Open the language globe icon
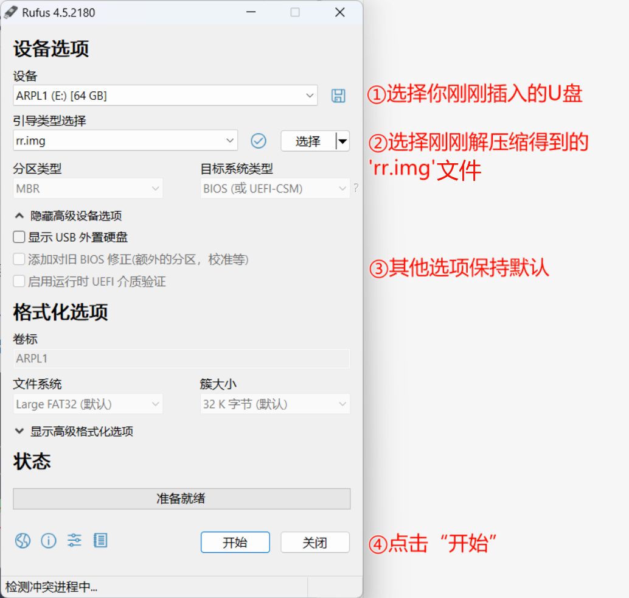Screen dimensions: 629x598 (x=23, y=541)
